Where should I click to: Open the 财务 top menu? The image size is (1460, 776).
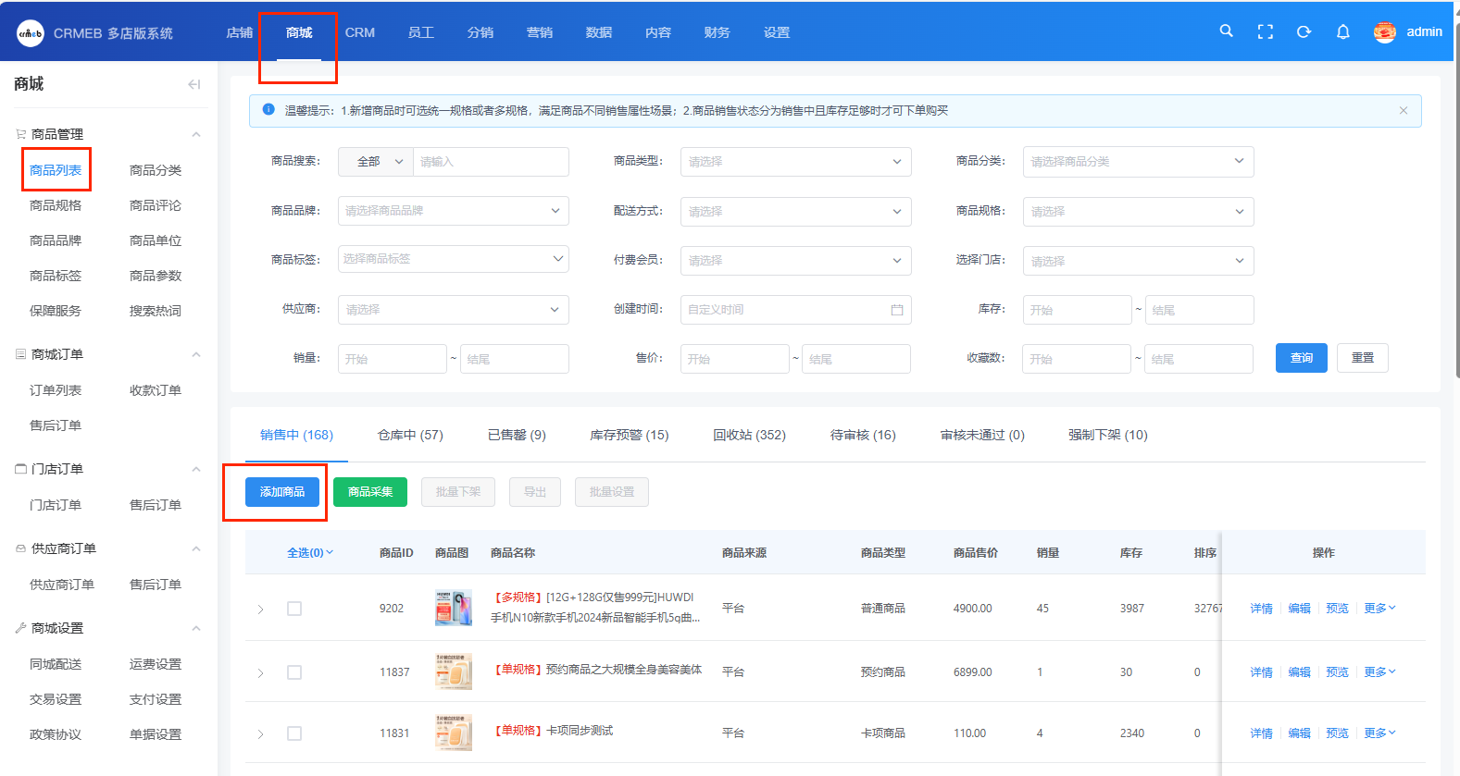click(x=717, y=32)
